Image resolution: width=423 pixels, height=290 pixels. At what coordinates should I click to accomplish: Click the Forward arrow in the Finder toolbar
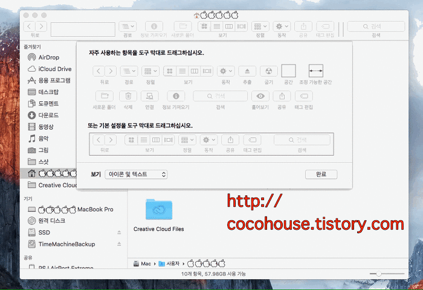click(x=41, y=27)
